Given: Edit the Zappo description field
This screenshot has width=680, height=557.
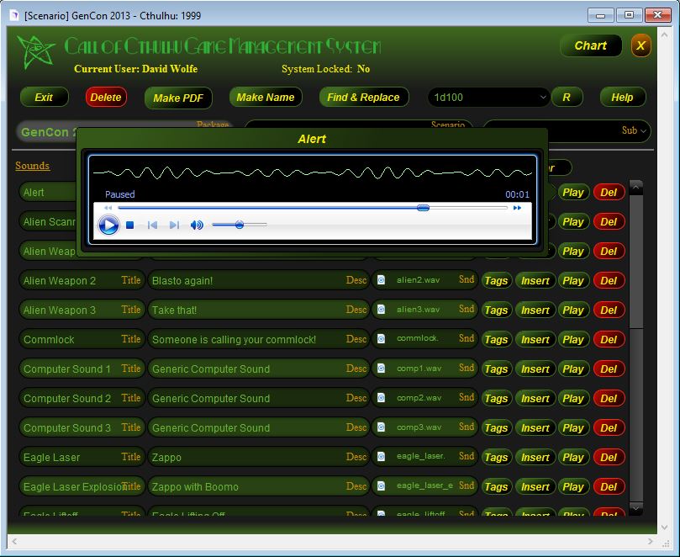Looking at the screenshot, I should [x=259, y=457].
